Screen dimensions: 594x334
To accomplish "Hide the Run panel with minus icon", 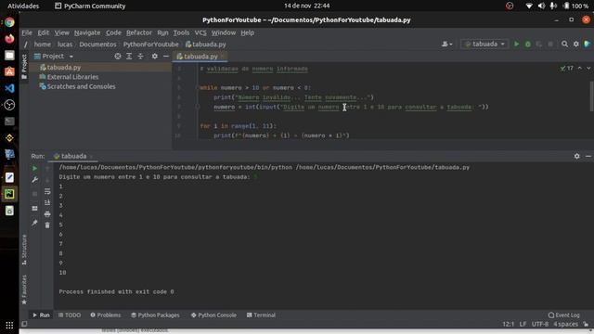I will point(588,156).
